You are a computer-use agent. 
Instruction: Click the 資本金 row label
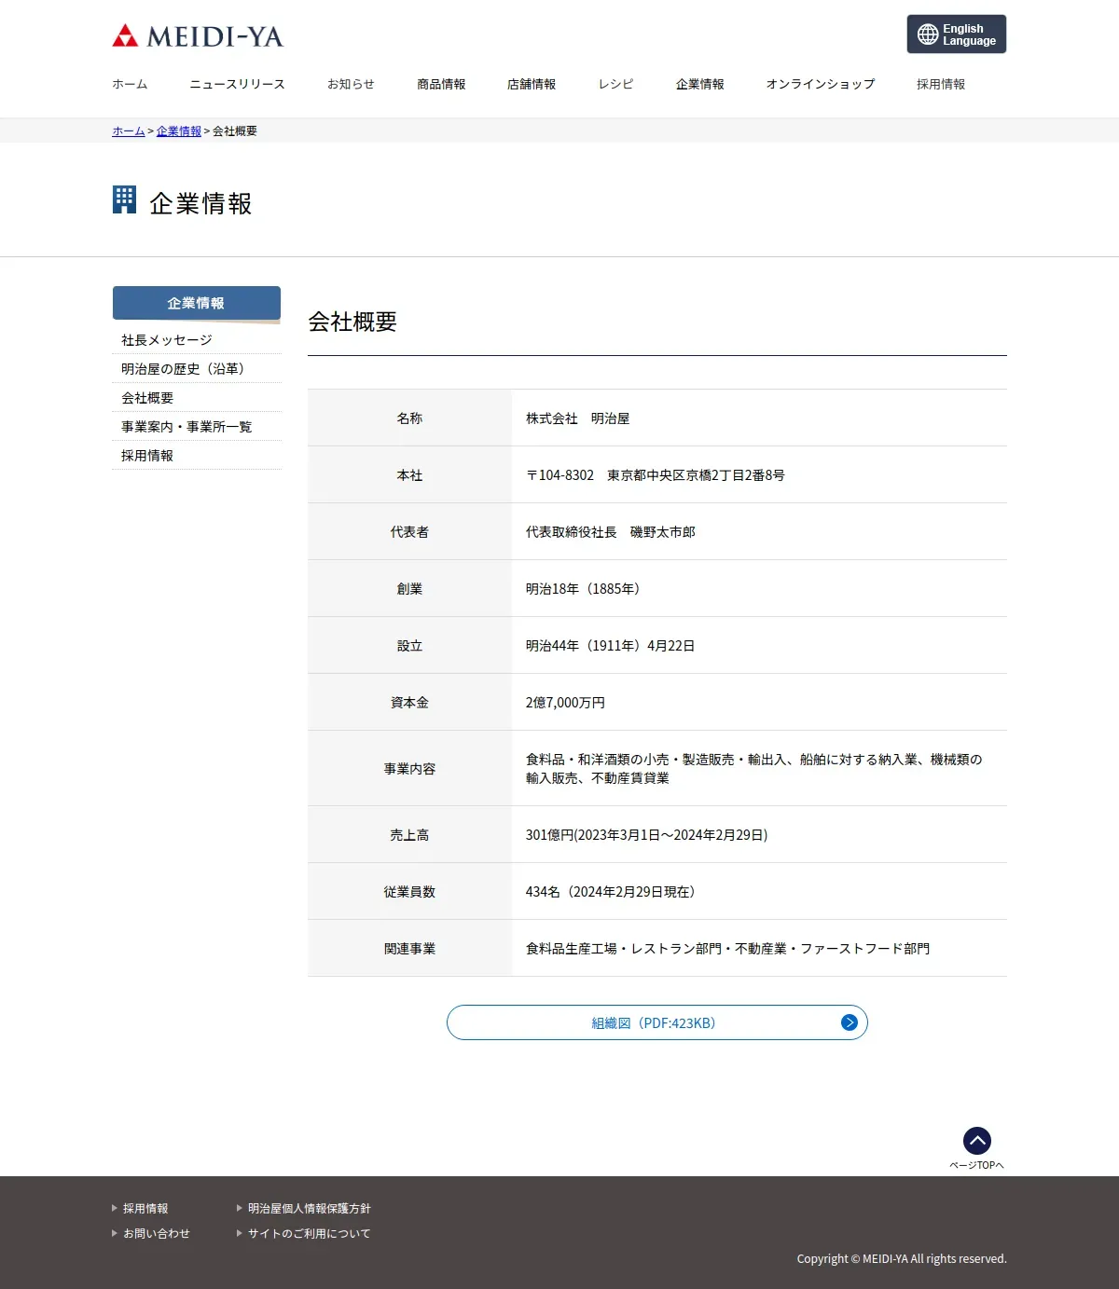(x=410, y=703)
